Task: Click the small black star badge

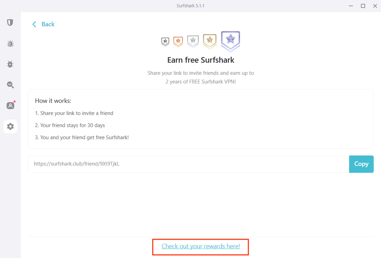Action: coord(165,42)
